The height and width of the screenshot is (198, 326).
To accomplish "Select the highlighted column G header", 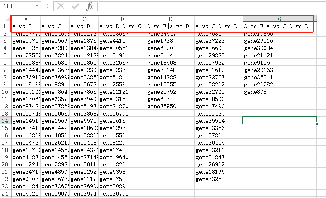I will pyautogui.click(x=280, y=19).
